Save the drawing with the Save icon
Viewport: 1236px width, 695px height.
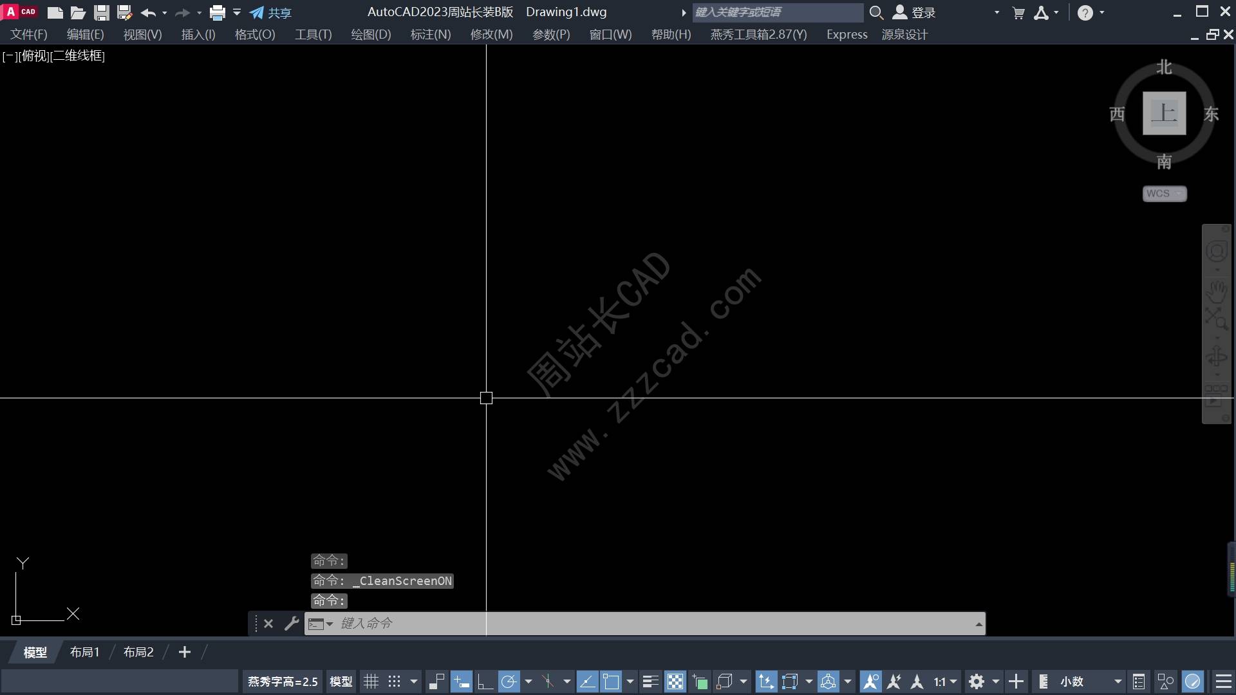pyautogui.click(x=101, y=12)
